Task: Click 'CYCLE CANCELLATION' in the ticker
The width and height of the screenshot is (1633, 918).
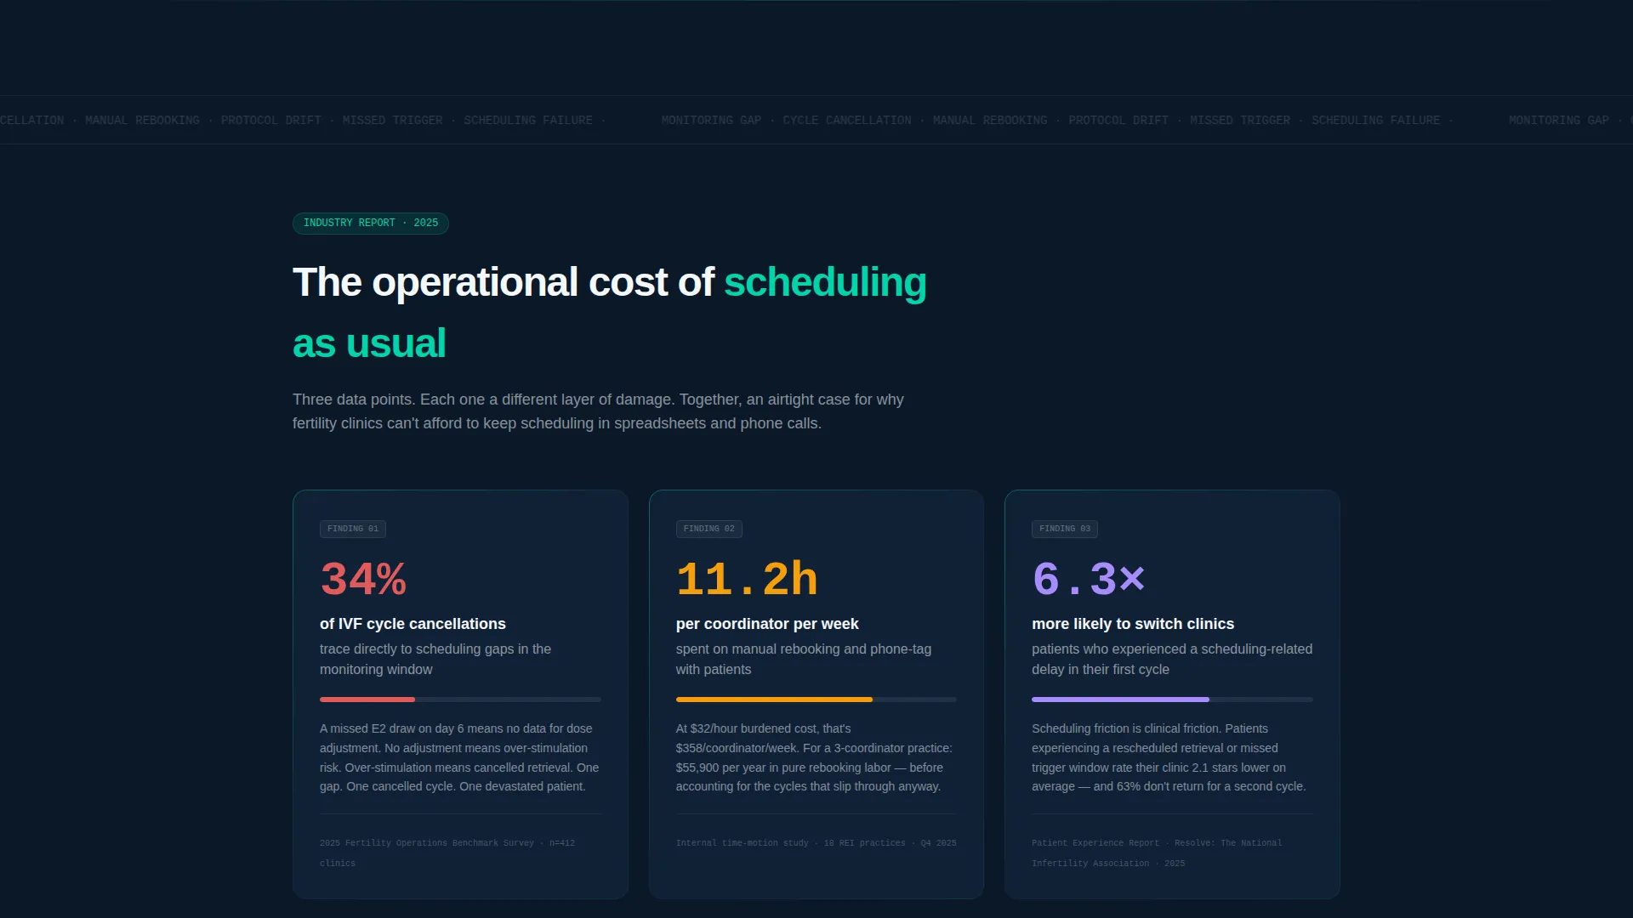Action: pyautogui.click(x=847, y=121)
